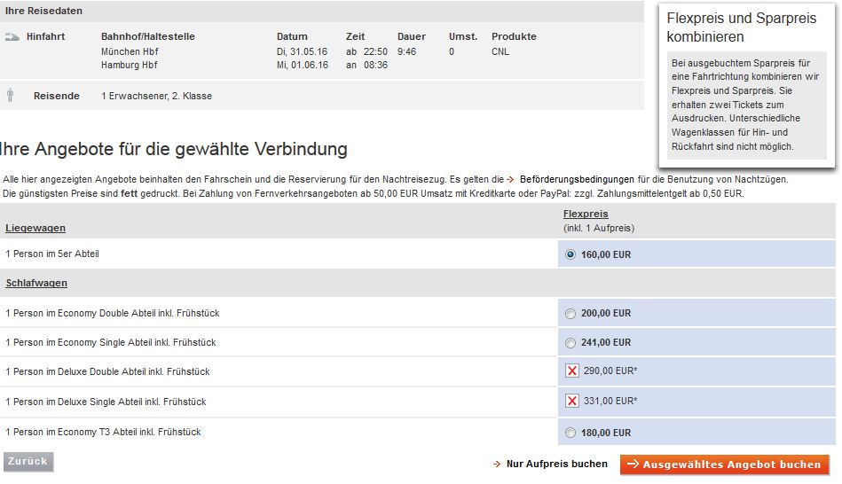842x484 pixels.
Task: Select the 160,00 EUR Liegewagen option
Action: 570,254
